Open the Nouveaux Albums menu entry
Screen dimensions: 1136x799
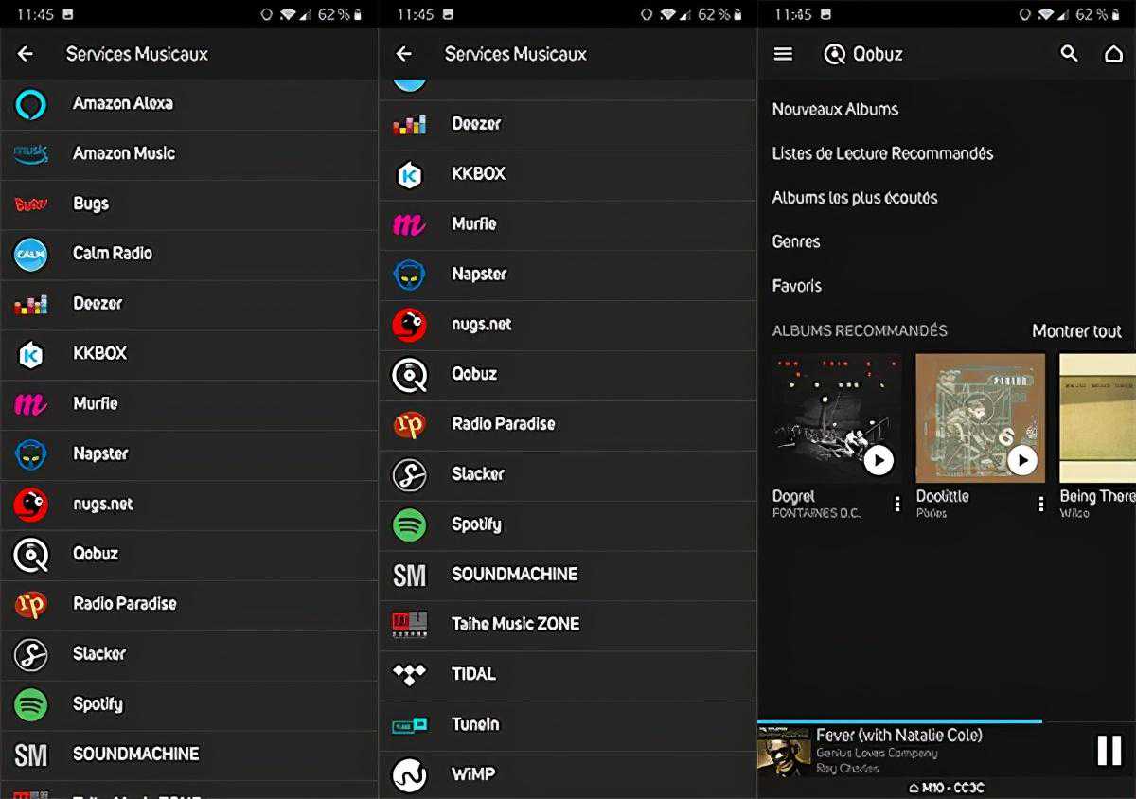click(x=835, y=109)
